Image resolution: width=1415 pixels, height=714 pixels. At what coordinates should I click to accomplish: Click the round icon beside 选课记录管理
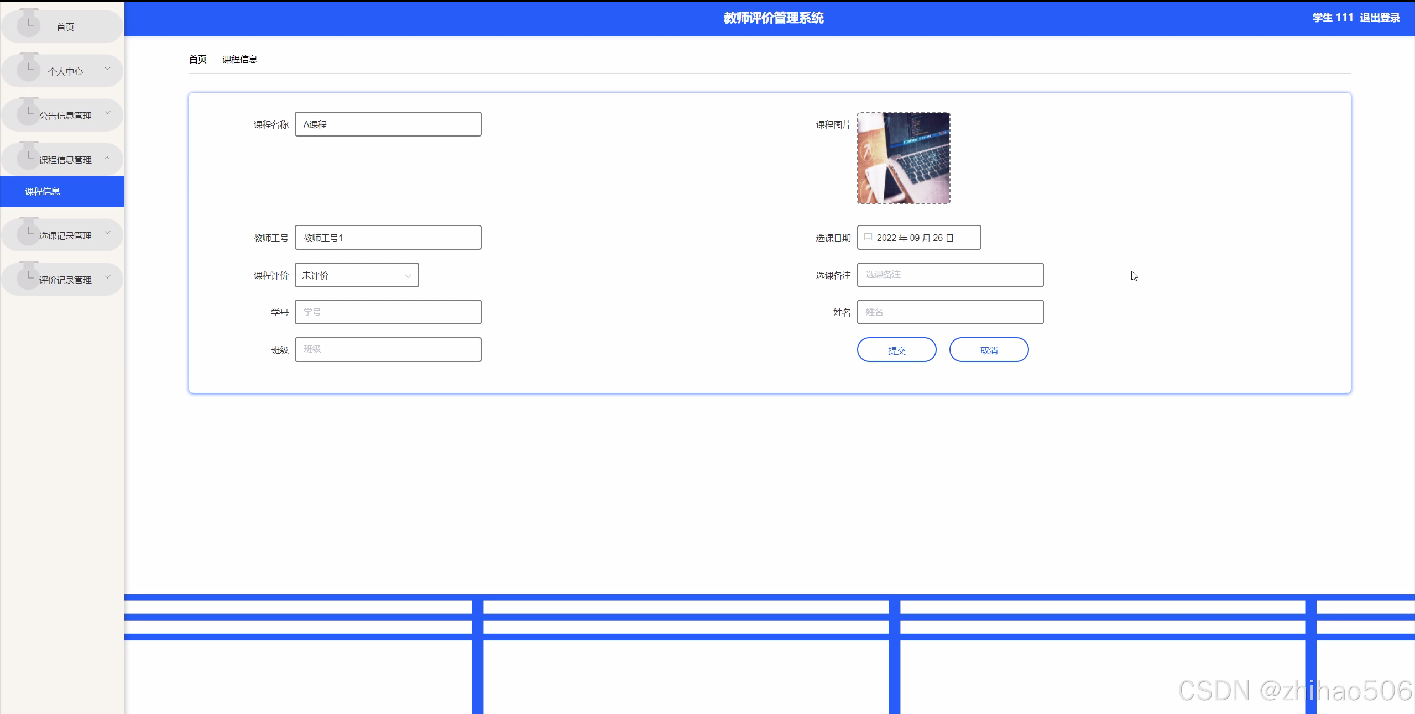coord(28,233)
